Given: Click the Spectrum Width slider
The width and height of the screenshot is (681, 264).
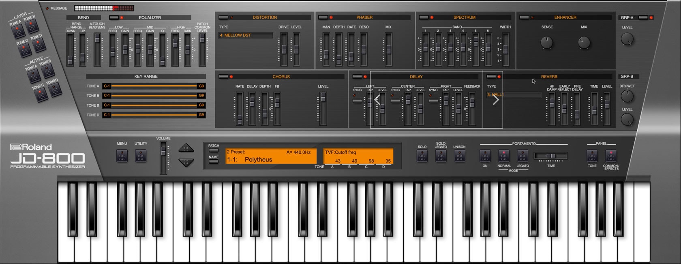Looking at the screenshot, I should (x=505, y=49).
